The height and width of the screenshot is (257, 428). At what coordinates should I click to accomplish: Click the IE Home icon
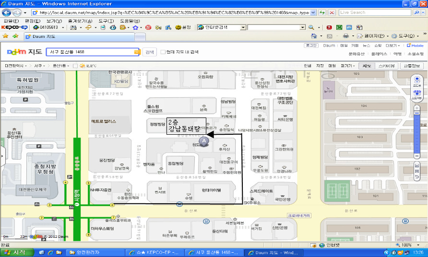click(x=314, y=36)
